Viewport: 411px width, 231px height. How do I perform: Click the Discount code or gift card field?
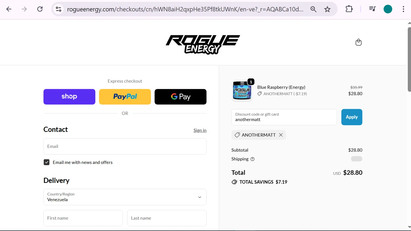tap(284, 117)
